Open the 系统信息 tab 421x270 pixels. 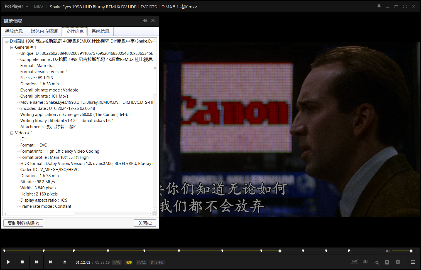pyautogui.click(x=101, y=31)
